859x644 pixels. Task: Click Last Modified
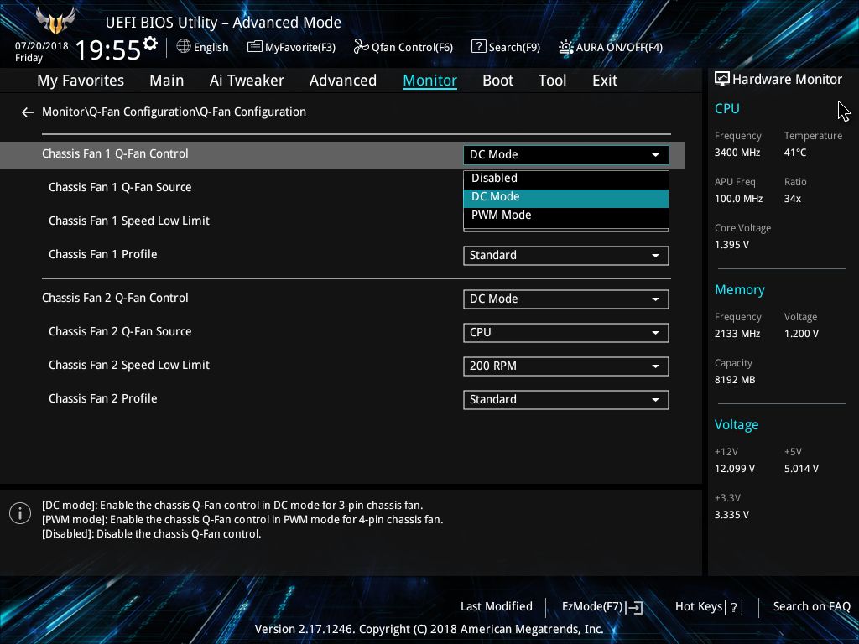point(497,606)
